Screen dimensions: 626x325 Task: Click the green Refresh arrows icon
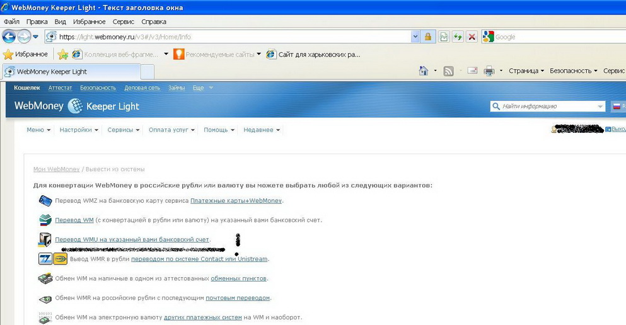pos(458,37)
